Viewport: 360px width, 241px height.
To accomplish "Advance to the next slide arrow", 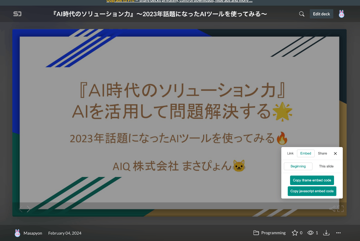I will click(29, 209).
